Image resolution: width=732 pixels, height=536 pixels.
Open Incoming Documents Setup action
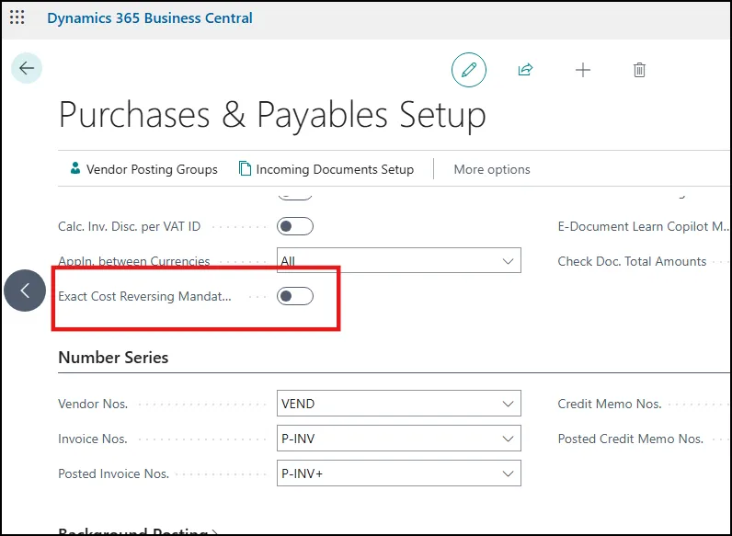tap(326, 169)
